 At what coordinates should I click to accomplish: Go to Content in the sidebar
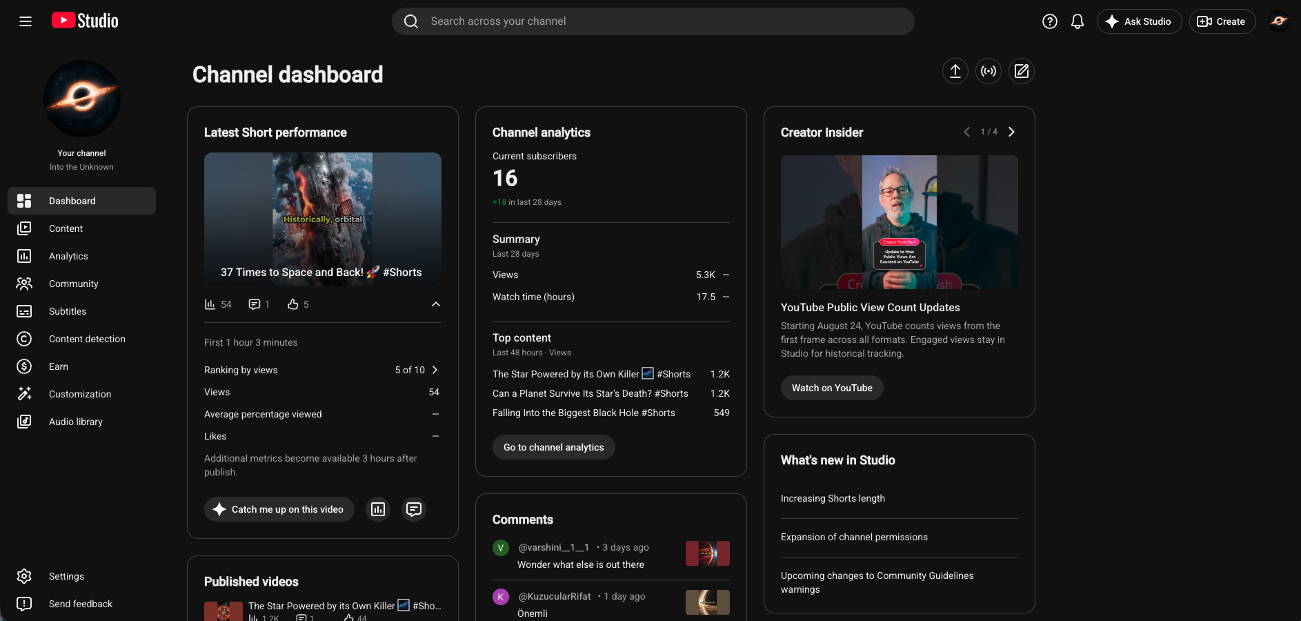pyautogui.click(x=81, y=228)
